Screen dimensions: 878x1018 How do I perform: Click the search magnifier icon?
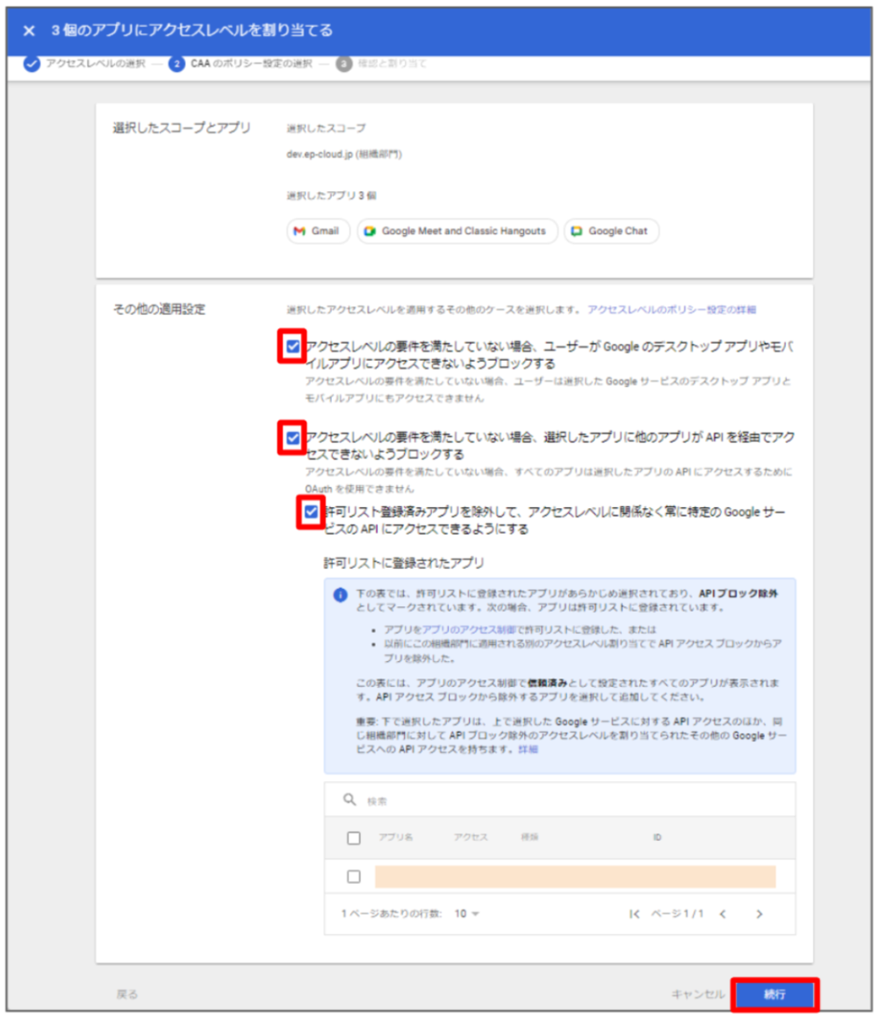tap(349, 799)
